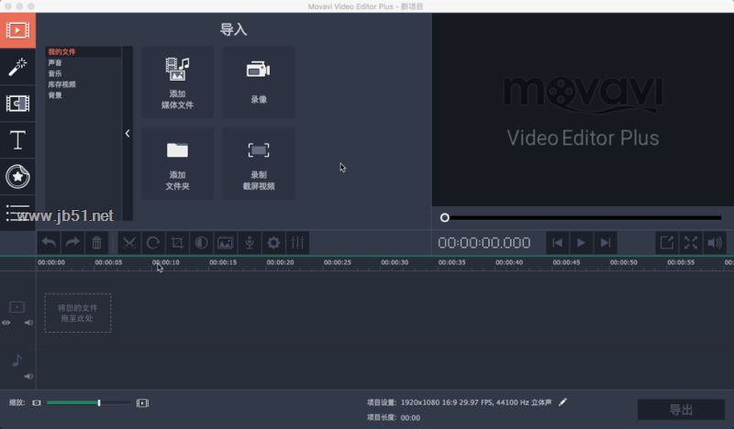
Task: Toggle video track visibility eye icon
Action: tap(6, 323)
